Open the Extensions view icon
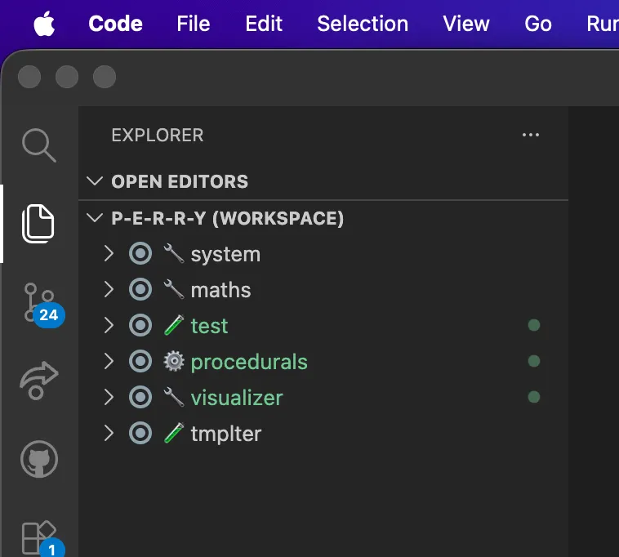Viewport: 619px width, 557px height. pos(42,538)
